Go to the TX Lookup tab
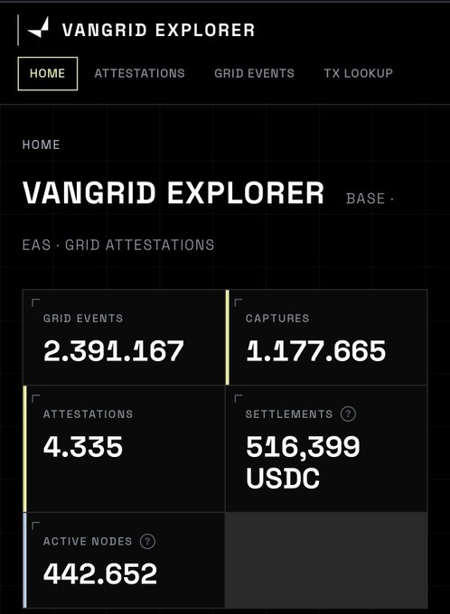 pyautogui.click(x=358, y=73)
